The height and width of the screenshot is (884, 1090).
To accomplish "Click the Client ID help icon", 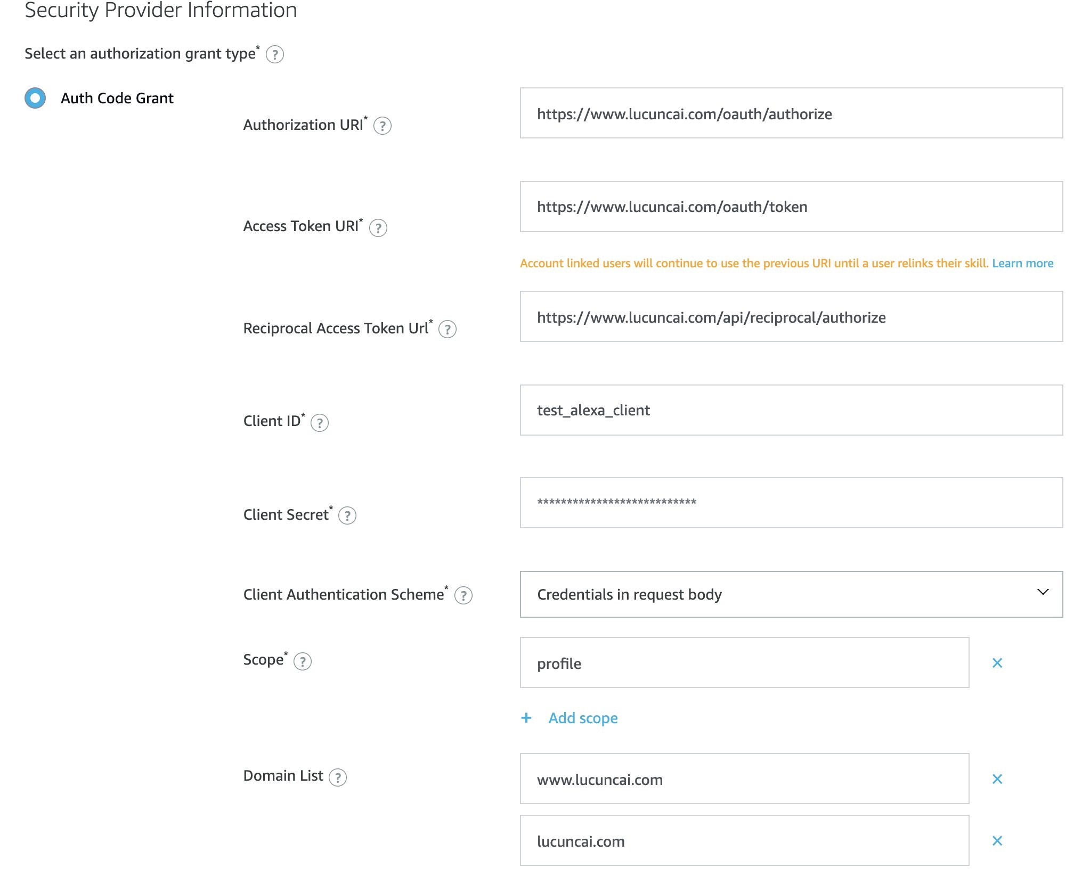I will coord(319,423).
